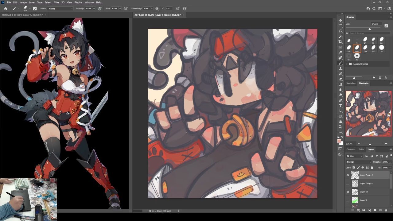Image resolution: width=393 pixels, height=221 pixels.
Task: Switch to the Channels tab
Action: point(351,149)
